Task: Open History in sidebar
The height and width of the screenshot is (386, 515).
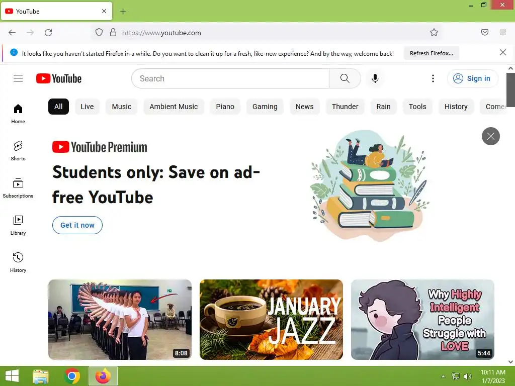Action: click(18, 262)
